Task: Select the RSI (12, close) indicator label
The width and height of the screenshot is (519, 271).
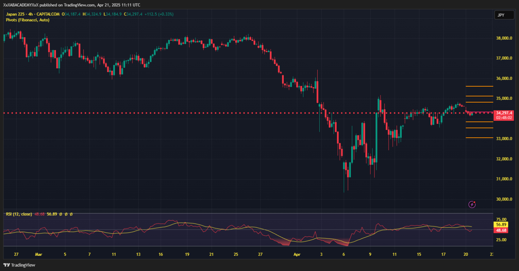Action: 19,214
